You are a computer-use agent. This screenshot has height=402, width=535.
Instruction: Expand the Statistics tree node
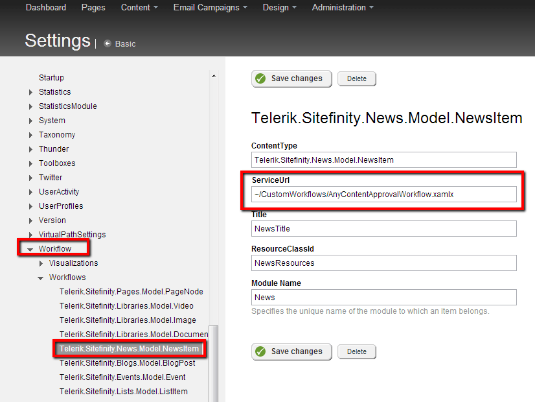[30, 92]
